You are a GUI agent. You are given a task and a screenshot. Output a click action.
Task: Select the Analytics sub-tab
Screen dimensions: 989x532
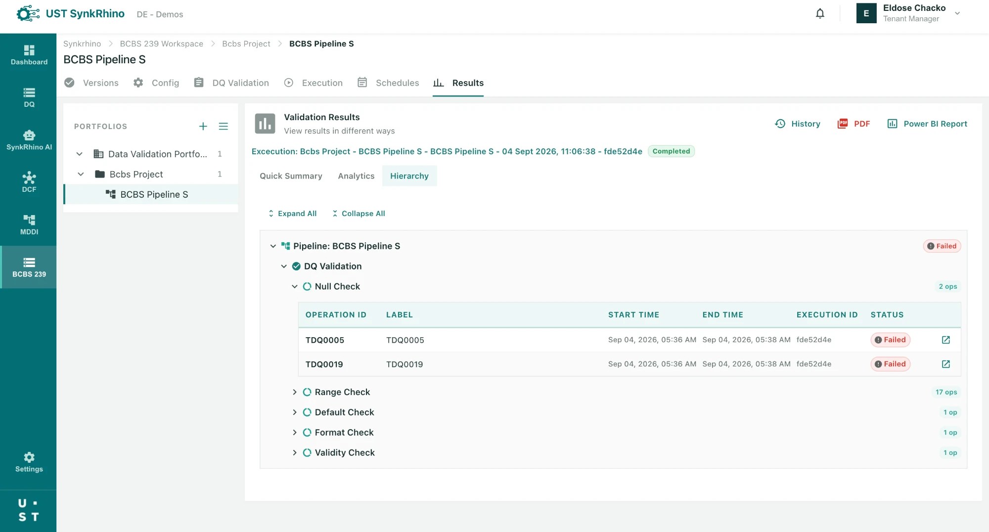click(x=356, y=176)
